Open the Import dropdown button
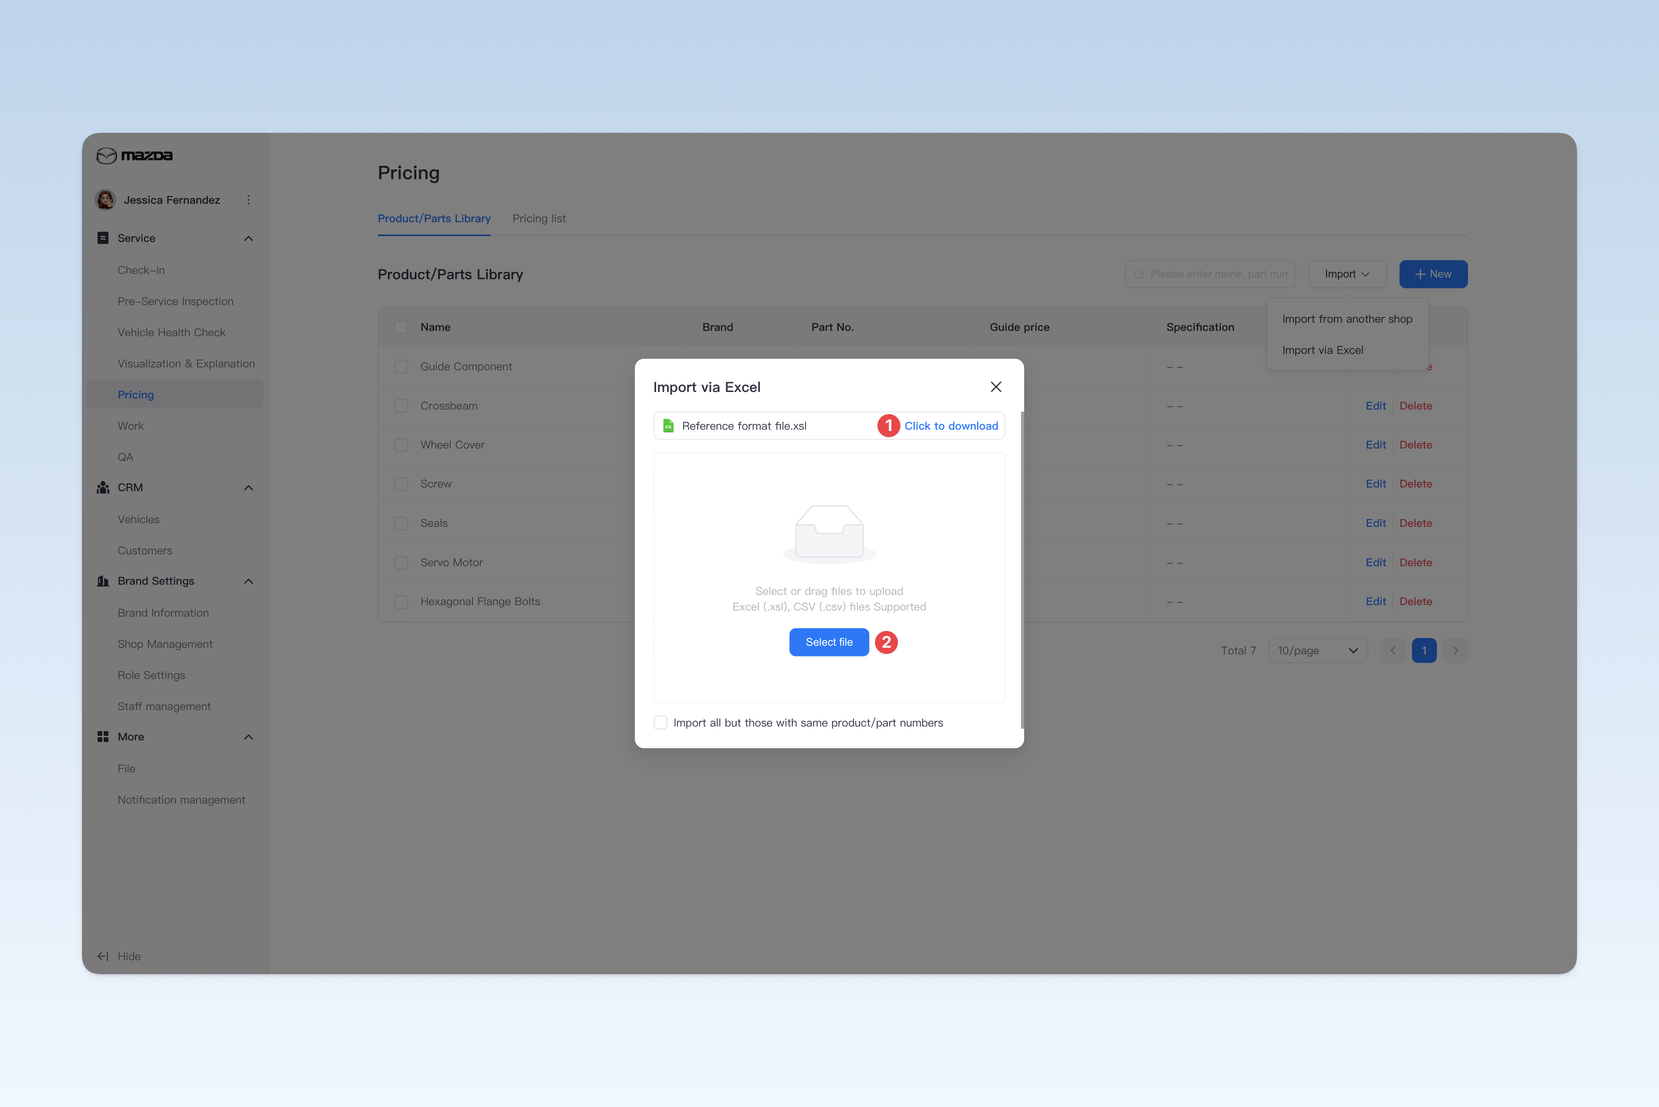 (1347, 274)
